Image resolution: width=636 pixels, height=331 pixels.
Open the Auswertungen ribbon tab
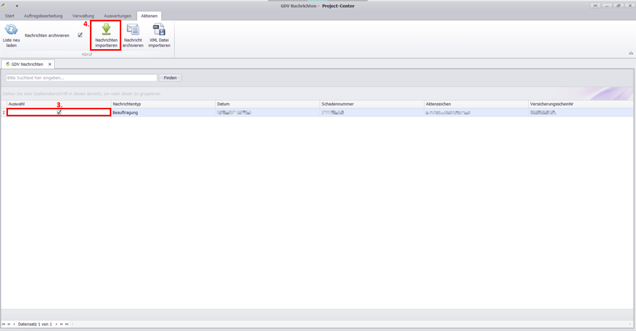(117, 16)
